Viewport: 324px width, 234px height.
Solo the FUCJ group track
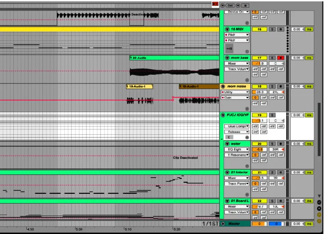[x=272, y=115]
